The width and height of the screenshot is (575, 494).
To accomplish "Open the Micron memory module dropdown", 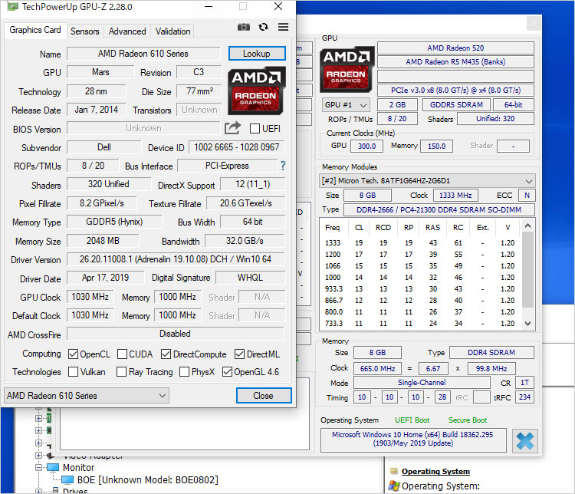I will point(427,181).
